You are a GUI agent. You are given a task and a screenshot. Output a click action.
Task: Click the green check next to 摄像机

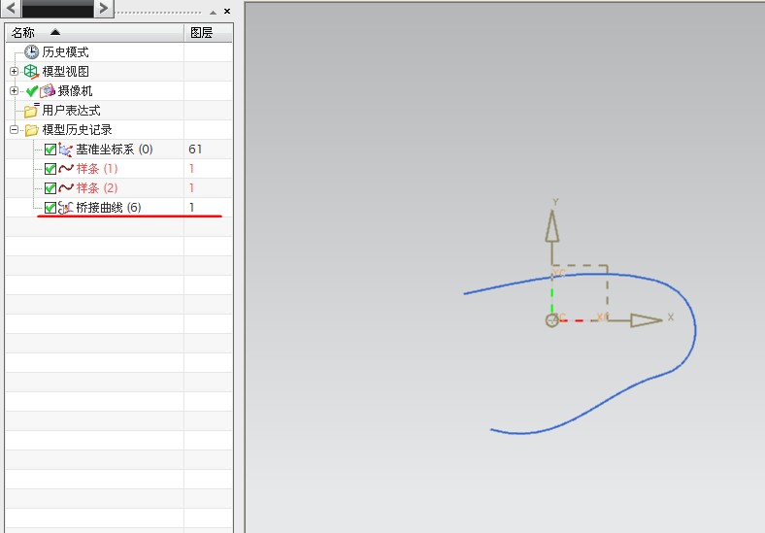click(32, 91)
